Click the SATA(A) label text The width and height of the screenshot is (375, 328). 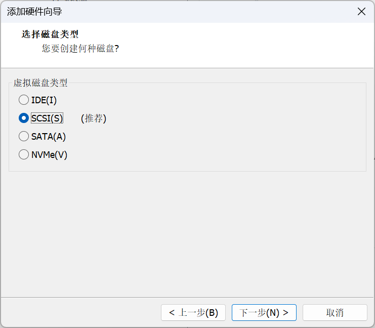pos(49,137)
